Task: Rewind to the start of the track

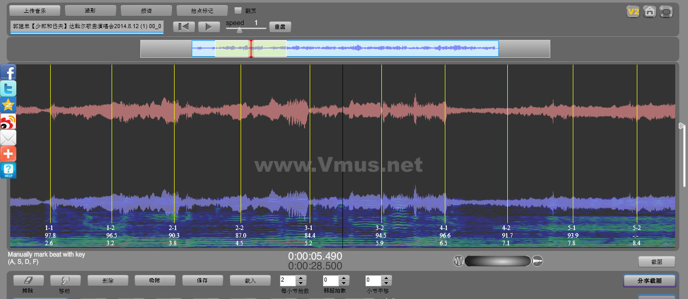Action: tap(184, 27)
